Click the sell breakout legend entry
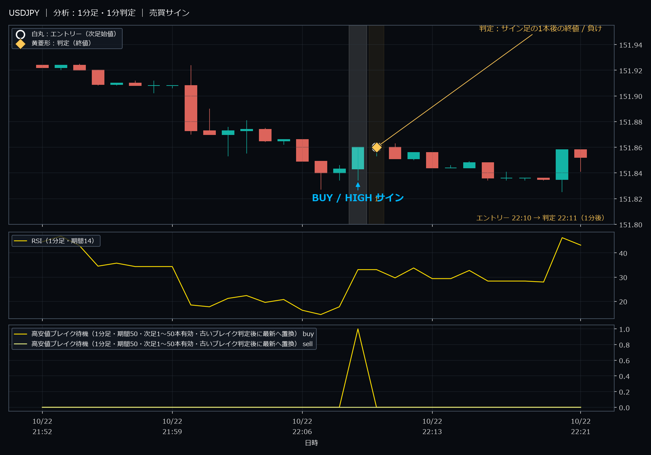Image resolution: width=651 pixels, height=455 pixels. [x=164, y=344]
